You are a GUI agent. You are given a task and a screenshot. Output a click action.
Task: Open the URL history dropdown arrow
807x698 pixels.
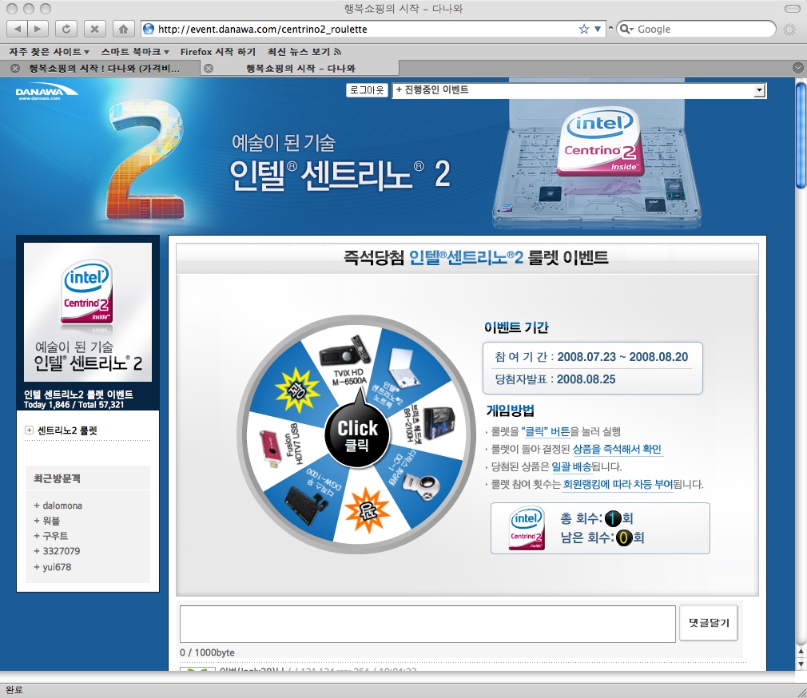pos(598,29)
